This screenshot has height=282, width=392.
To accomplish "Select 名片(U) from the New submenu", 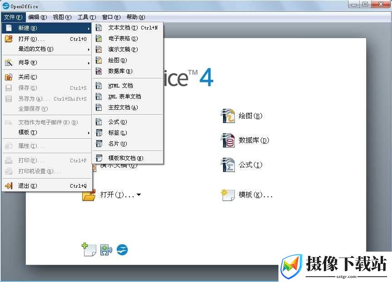I will pos(128,144).
